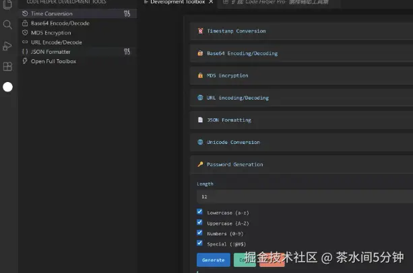Uncheck the Lowercase (a-z) checkbox

click(x=199, y=212)
